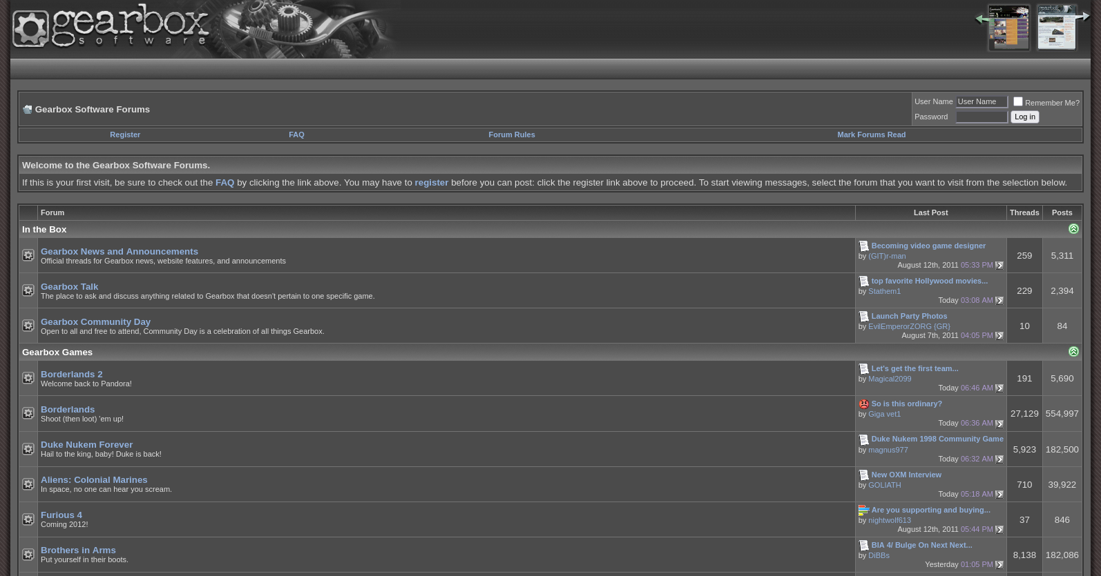Open Duke Nukem 1998 Community Game thread
Image resolution: width=1101 pixels, height=576 pixels.
937,439
